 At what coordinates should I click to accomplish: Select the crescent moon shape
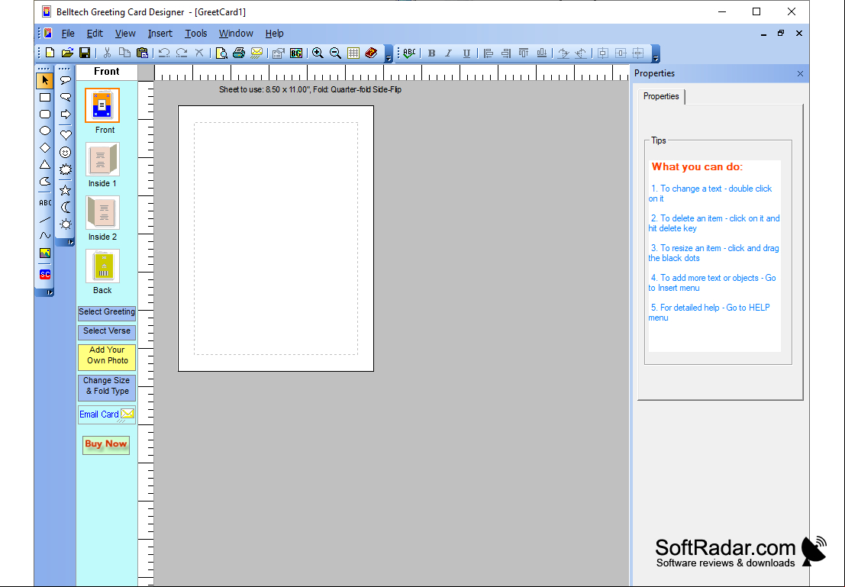click(65, 208)
